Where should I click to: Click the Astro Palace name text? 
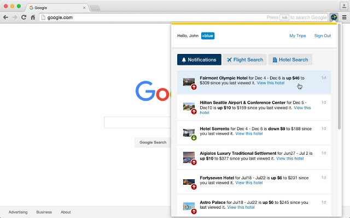pos(213,202)
